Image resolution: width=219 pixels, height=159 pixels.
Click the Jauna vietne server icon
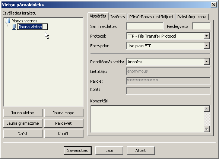click(14, 27)
